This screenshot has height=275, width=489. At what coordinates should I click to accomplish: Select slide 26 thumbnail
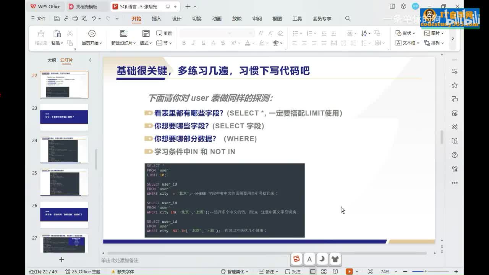click(64, 215)
